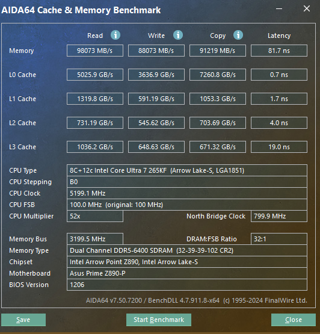Click the info icon next to Read
Viewport: 320px width, 334px height.
115,35
